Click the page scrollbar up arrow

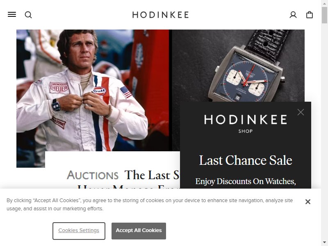pos(324,3)
